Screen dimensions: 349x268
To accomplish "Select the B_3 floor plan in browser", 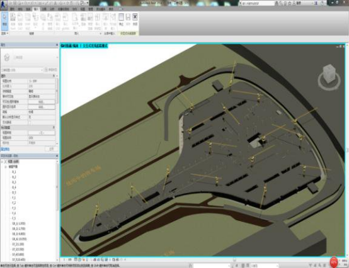I will coord(14,182).
